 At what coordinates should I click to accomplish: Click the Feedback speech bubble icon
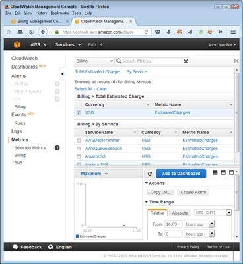15,247
